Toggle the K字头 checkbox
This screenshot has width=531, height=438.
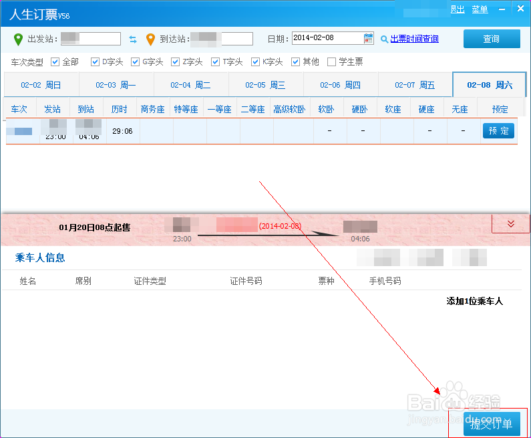[255, 62]
